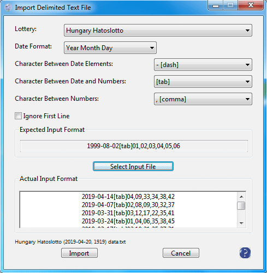Viewport: 267px width, 273px height.
Task: Click the Character Between Numbers: label
Action: (x=57, y=99)
